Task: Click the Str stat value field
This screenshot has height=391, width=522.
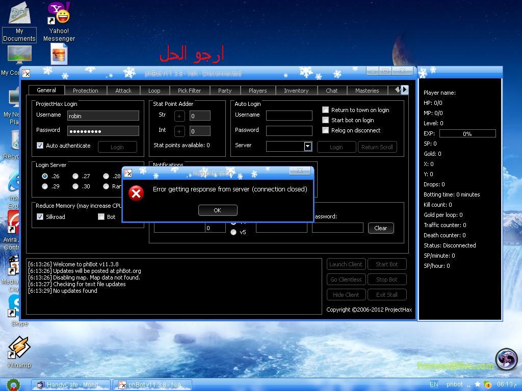Action: pyautogui.click(x=200, y=116)
